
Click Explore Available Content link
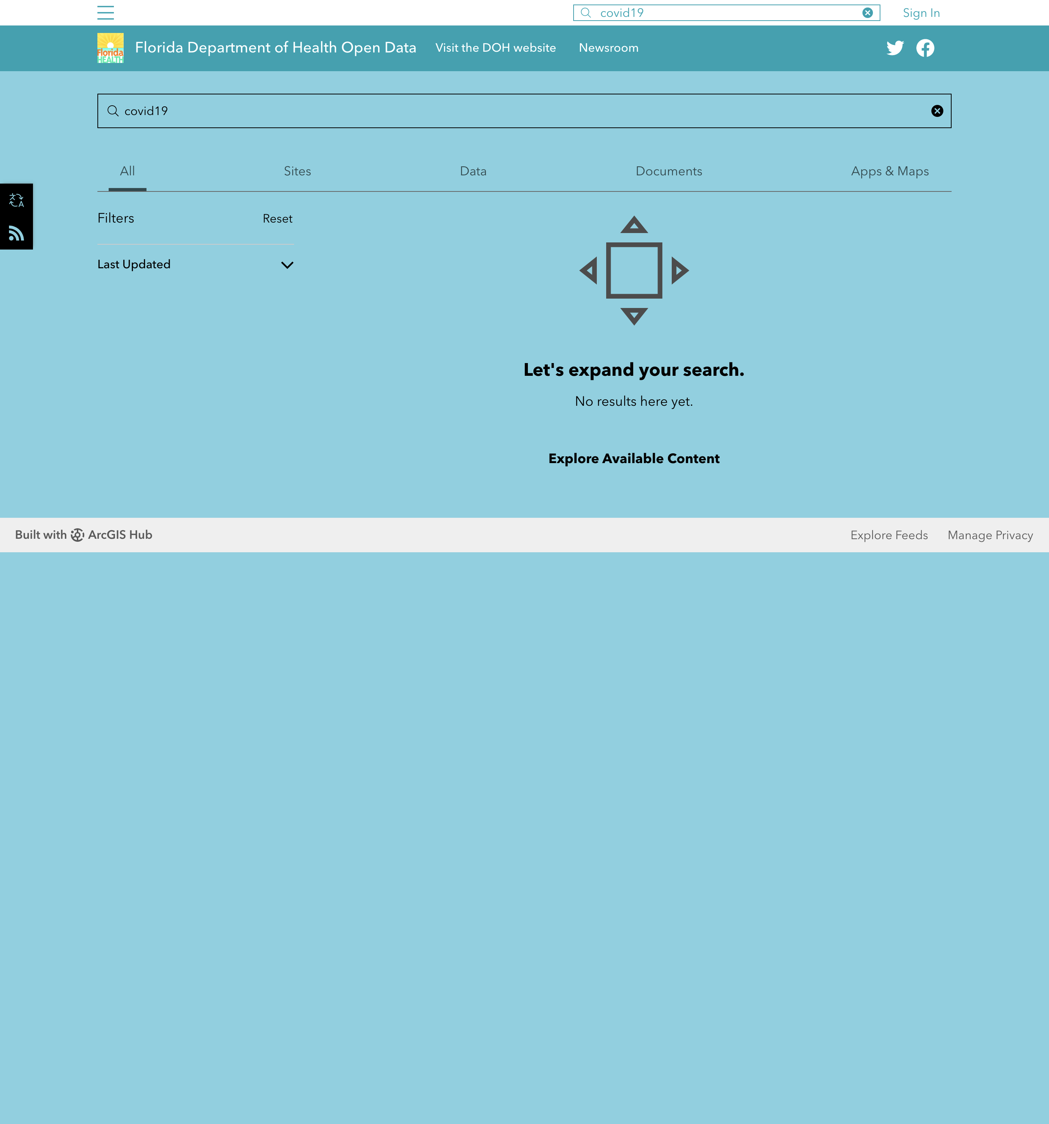coord(634,459)
